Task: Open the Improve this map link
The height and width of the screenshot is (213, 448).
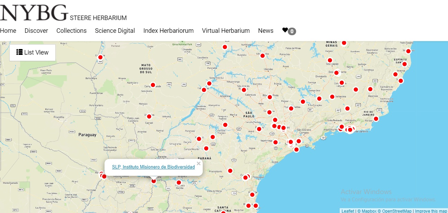Action: pyautogui.click(x=431, y=211)
